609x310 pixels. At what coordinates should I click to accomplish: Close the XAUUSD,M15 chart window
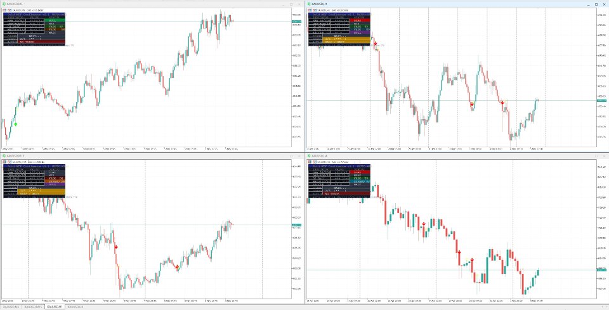click(299, 156)
